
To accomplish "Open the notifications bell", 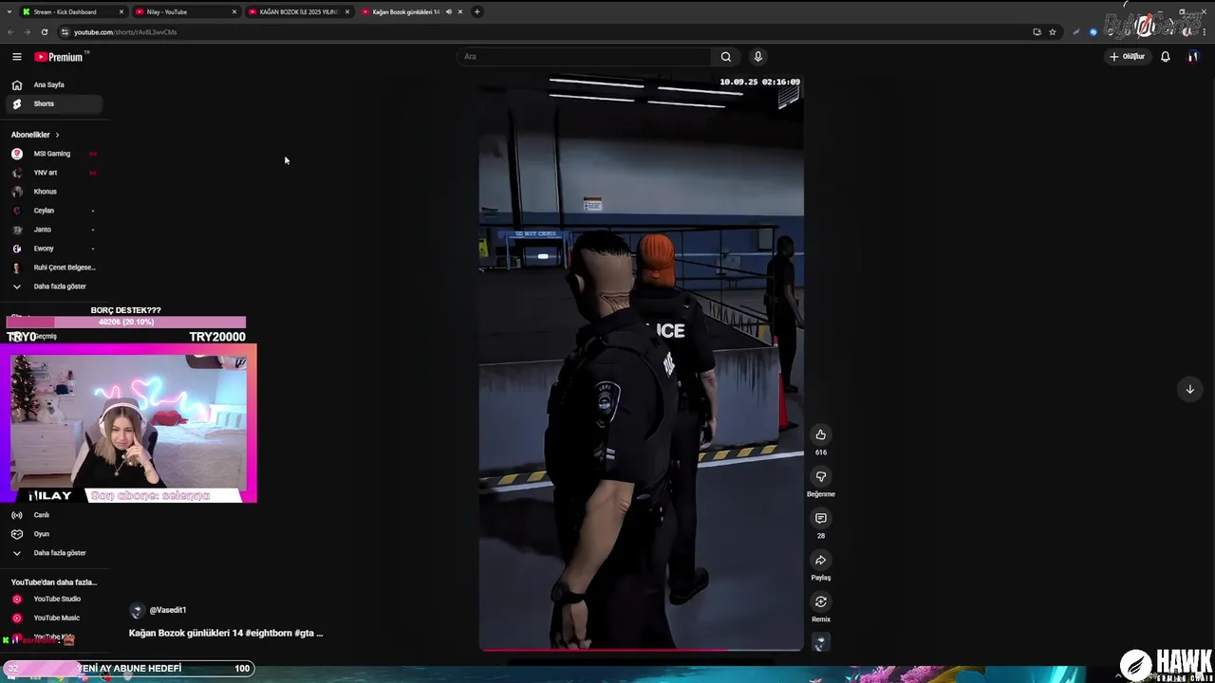I will 1166,57.
